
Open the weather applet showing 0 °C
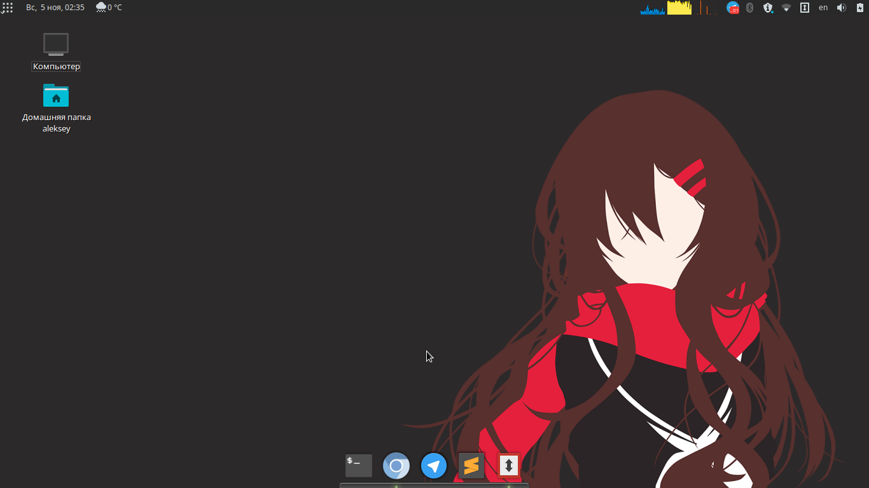click(x=109, y=8)
